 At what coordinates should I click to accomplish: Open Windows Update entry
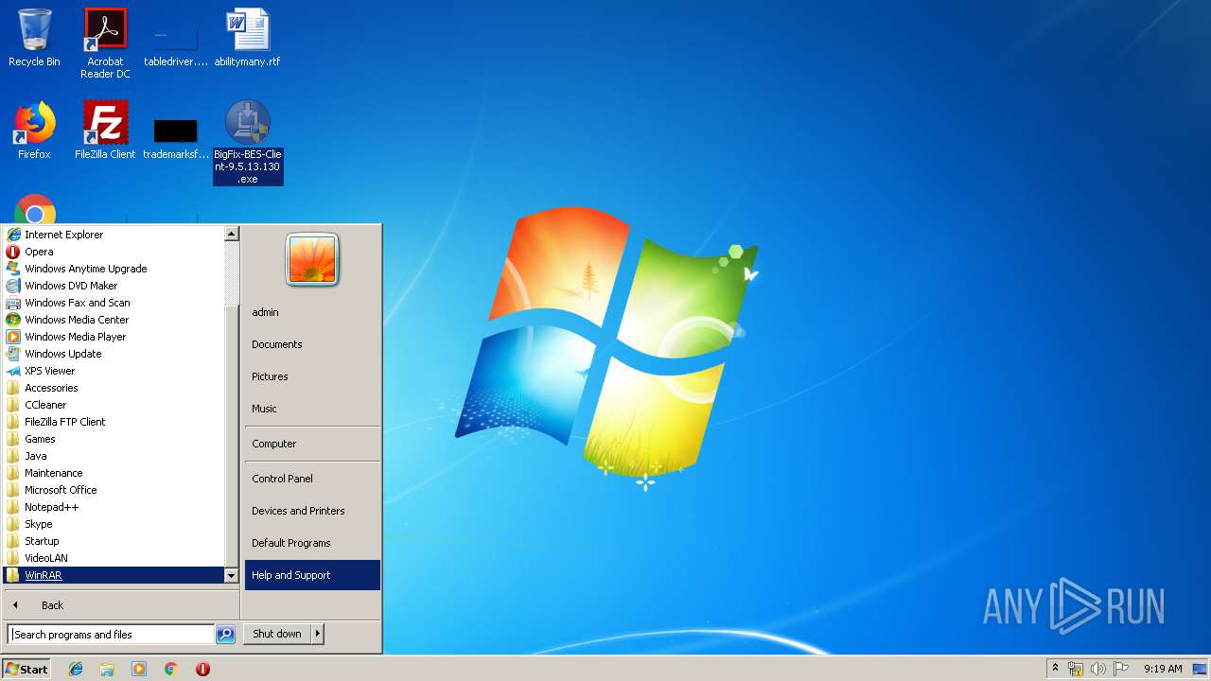(114, 354)
